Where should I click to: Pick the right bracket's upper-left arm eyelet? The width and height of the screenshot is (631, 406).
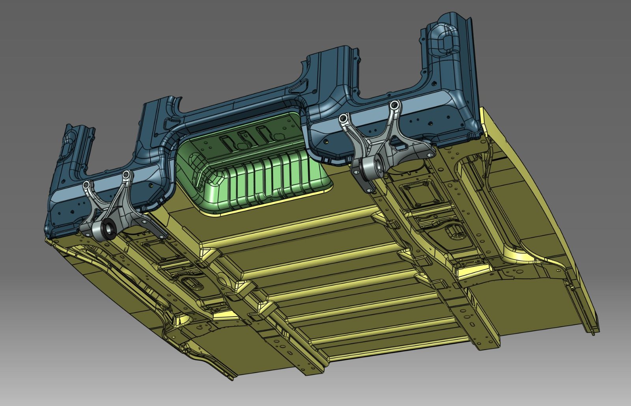pos(344,117)
